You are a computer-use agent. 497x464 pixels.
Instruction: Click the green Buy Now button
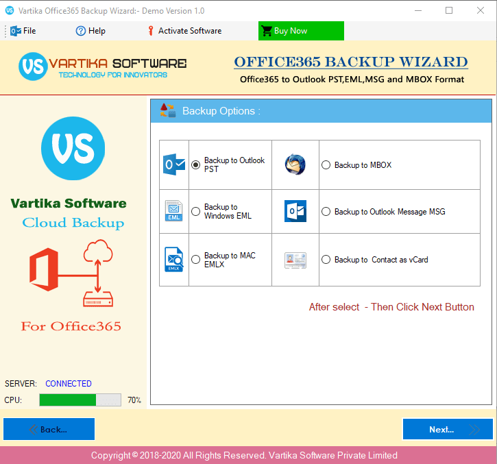point(301,31)
